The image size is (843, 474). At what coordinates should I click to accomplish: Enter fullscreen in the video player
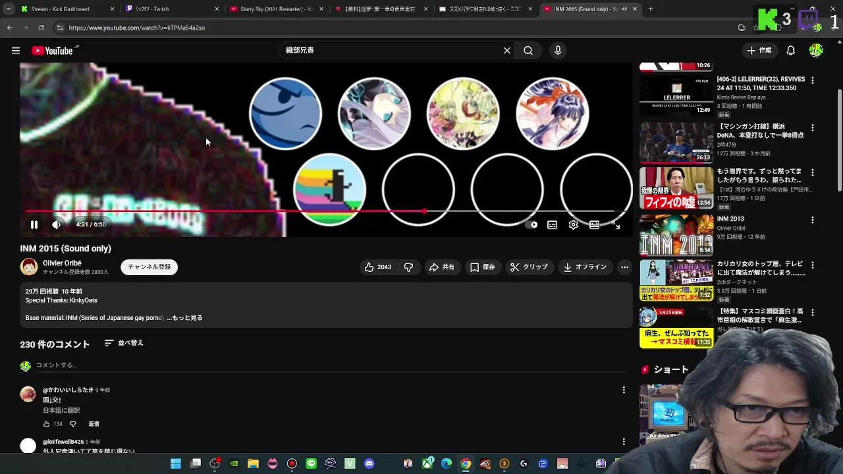(616, 224)
